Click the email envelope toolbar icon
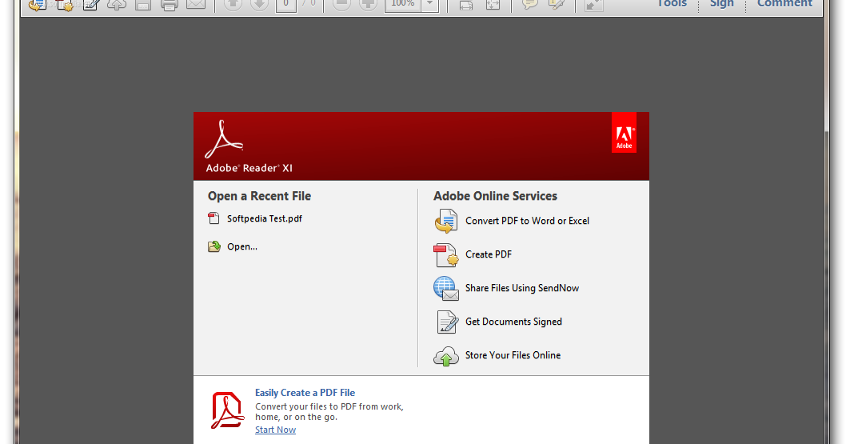This screenshot has width=846, height=444. [x=195, y=5]
